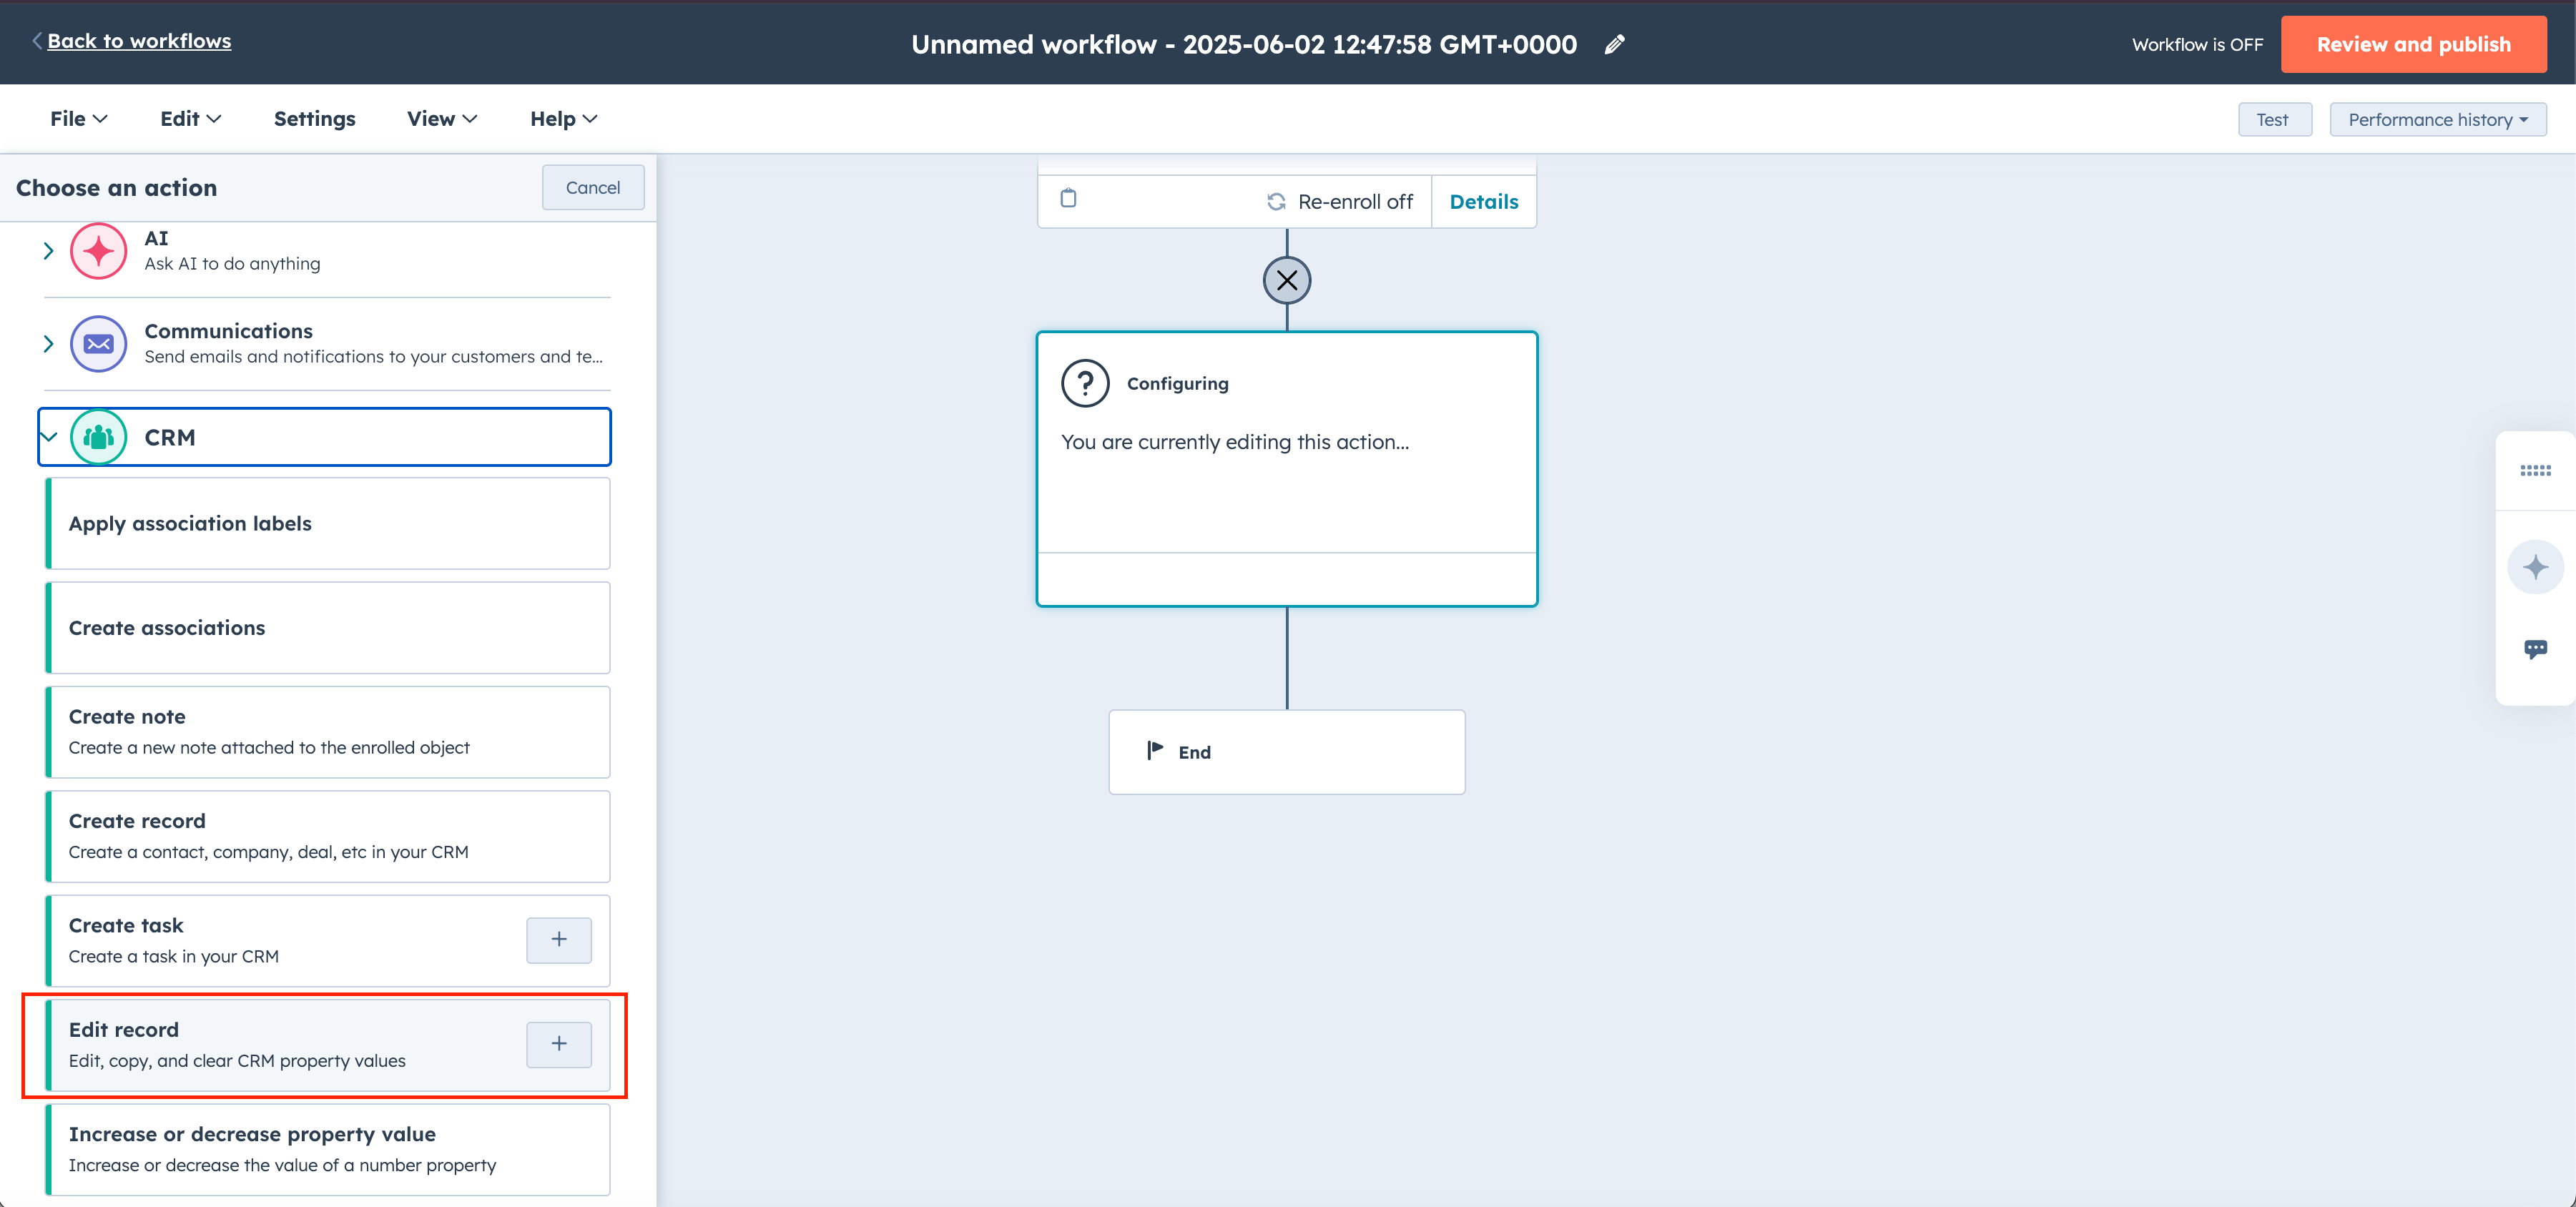2576x1207 pixels.
Task: Click the Cancel button in action panel
Action: tap(593, 187)
